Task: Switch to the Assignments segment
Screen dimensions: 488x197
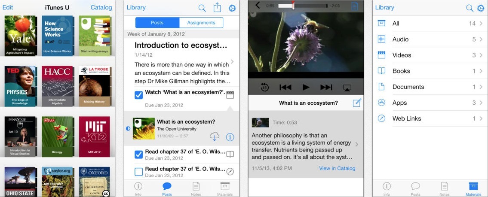Action: [201, 23]
